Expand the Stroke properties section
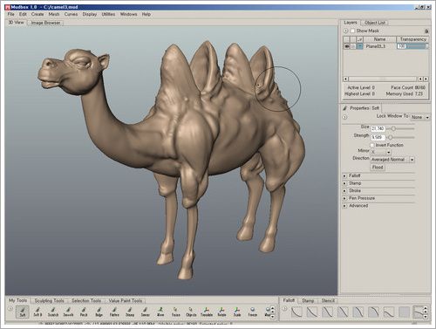Screen dimensions: 436x329 click(x=344, y=191)
